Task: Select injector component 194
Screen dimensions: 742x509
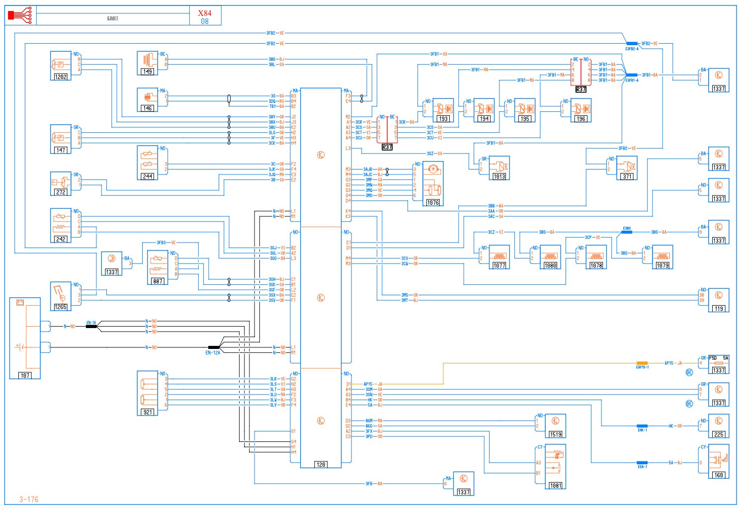Action: click(x=484, y=110)
